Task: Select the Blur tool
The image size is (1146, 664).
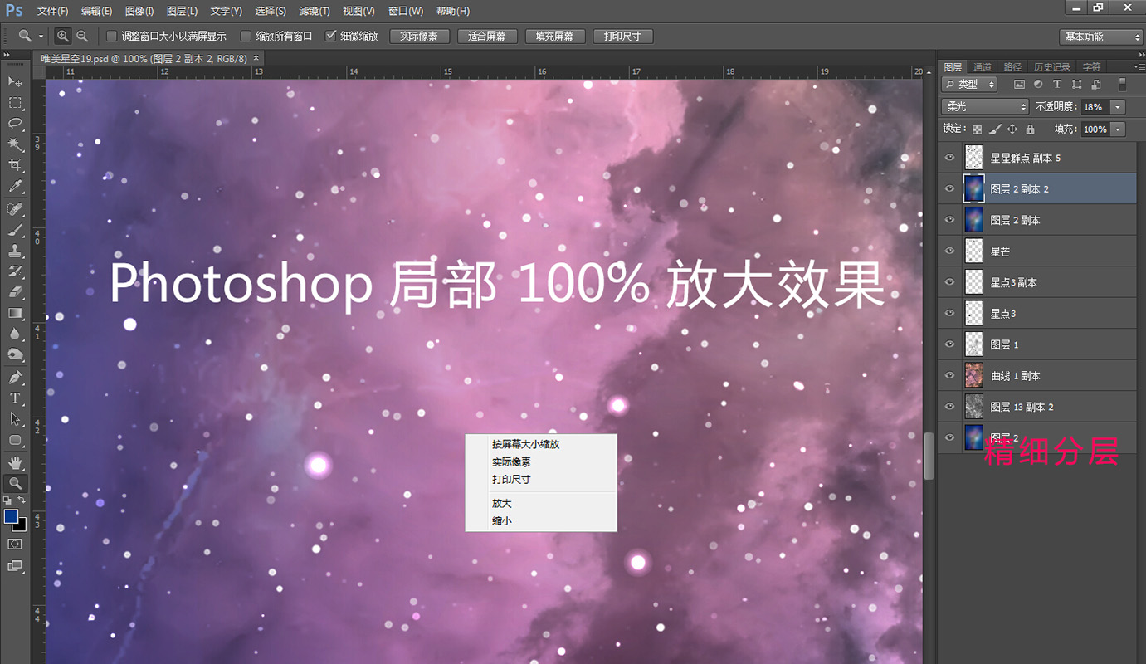Action: 15,334
